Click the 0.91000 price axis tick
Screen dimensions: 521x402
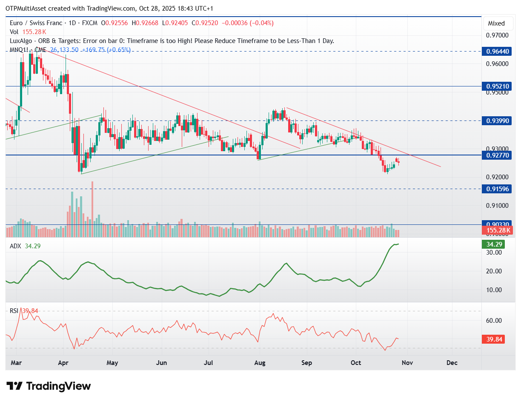click(x=498, y=206)
